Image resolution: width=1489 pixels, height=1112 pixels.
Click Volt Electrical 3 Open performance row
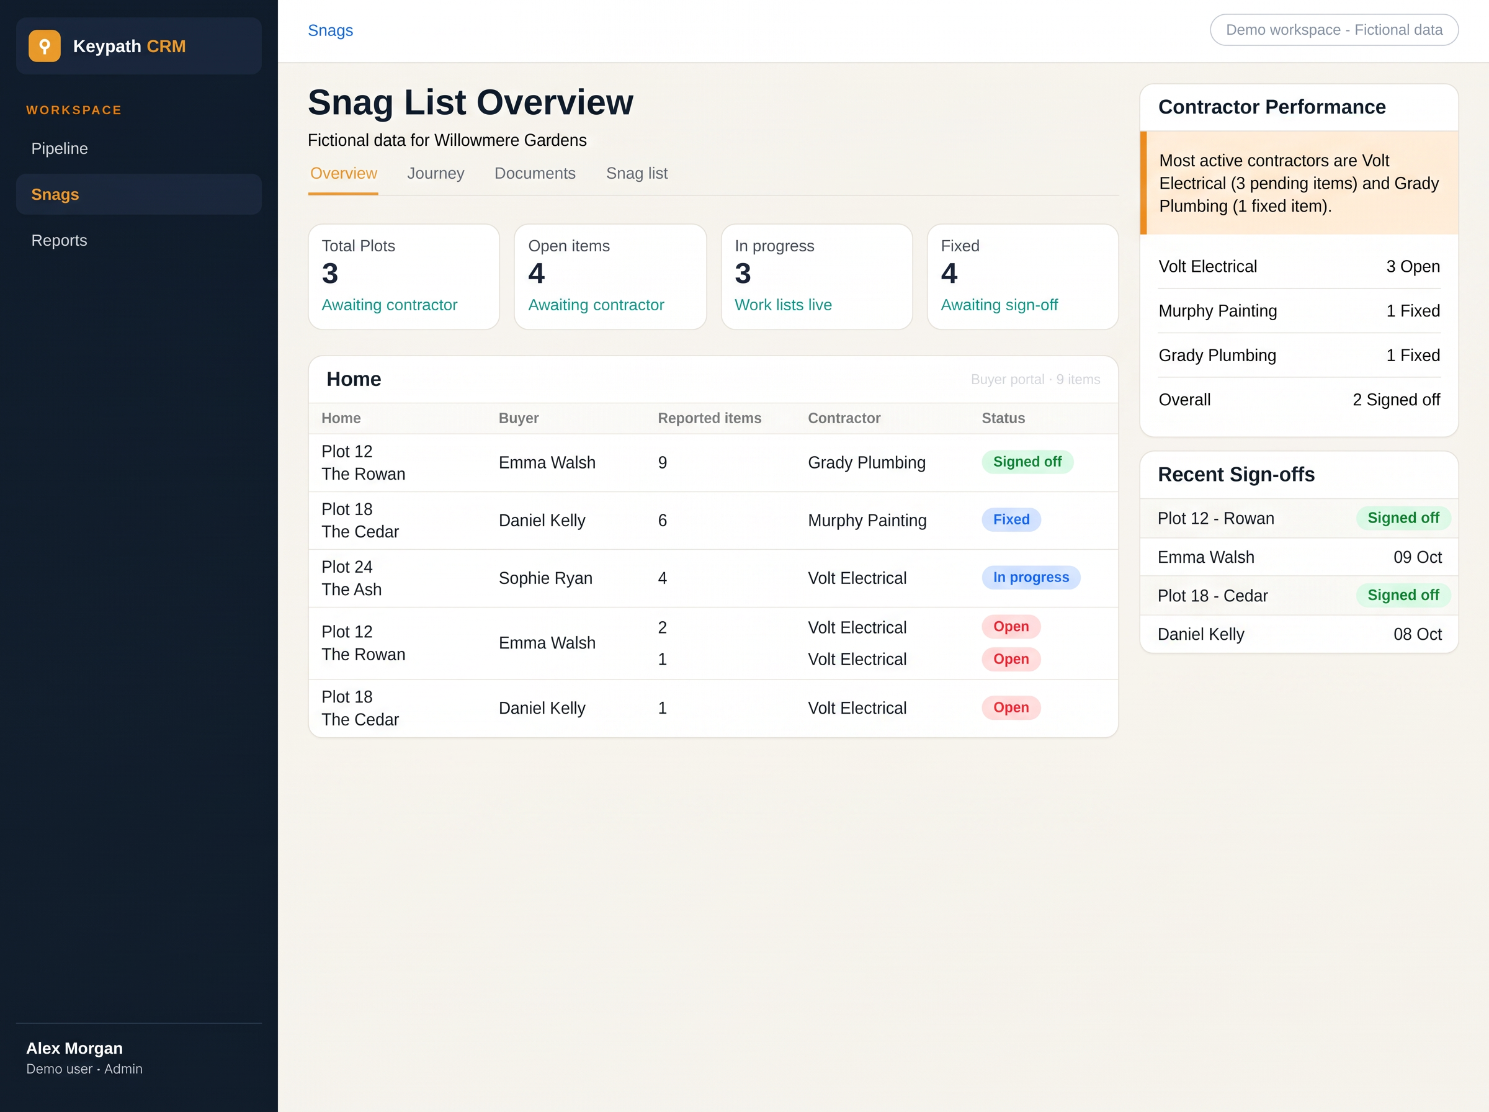1299,267
